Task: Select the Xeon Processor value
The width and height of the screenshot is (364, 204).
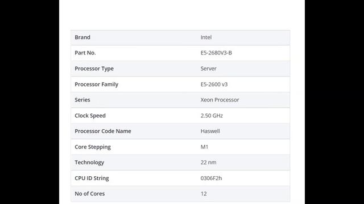Action: point(220,100)
